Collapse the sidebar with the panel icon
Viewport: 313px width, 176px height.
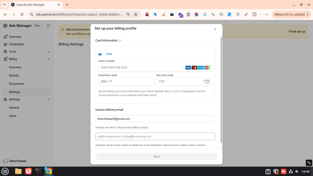(x=48, y=26)
